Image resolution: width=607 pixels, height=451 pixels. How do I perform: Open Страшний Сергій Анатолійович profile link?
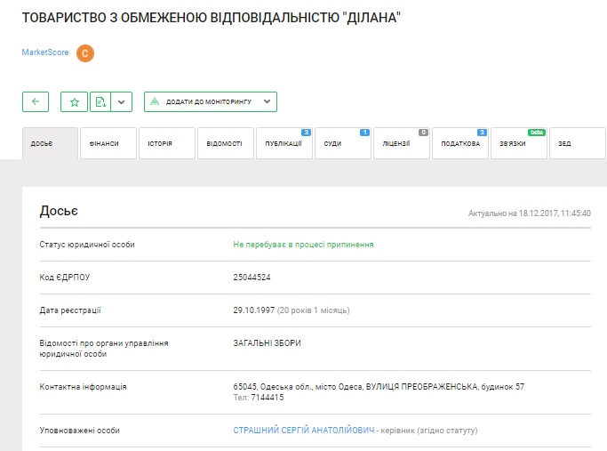point(303,431)
